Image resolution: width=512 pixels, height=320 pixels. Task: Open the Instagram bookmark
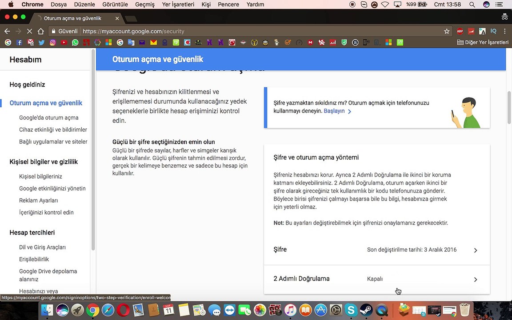[x=52, y=43]
